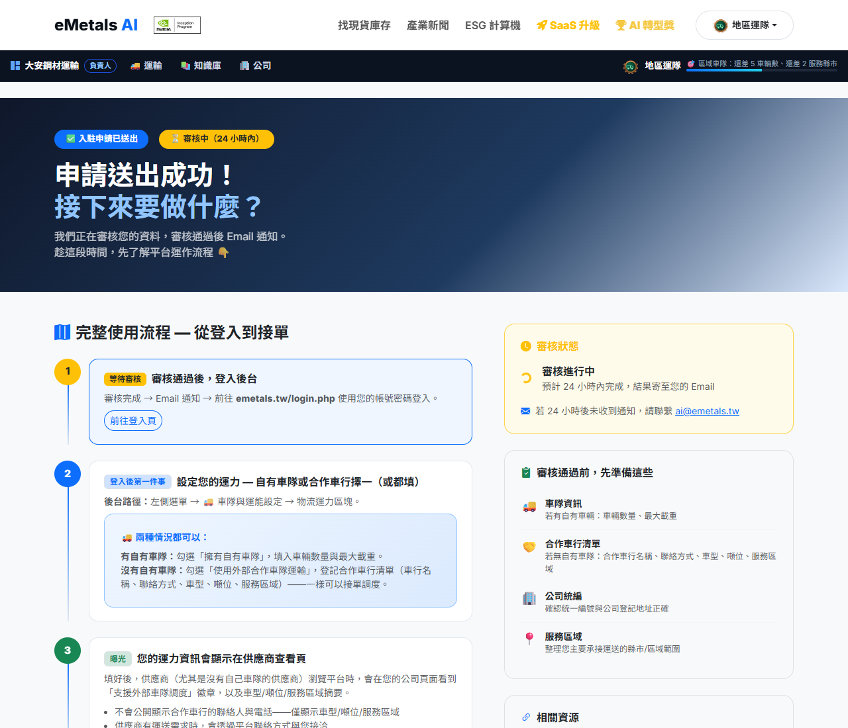
Task: Expand the 地區運隊 account dropdown
Action: (744, 25)
